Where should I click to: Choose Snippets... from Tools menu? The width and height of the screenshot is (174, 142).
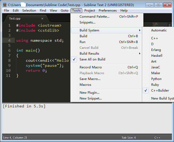pos(107,22)
